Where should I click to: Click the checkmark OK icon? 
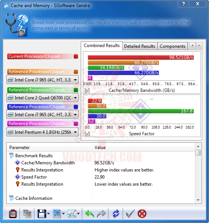click(x=130, y=214)
